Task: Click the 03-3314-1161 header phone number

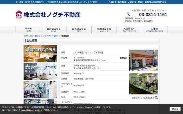Action: click(x=153, y=15)
